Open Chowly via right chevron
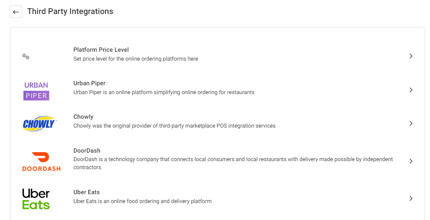This screenshot has width=430, height=220. click(x=411, y=123)
